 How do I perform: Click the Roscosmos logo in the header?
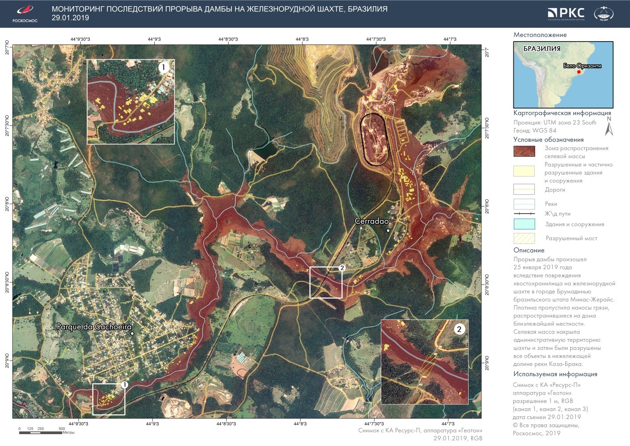[24, 13]
